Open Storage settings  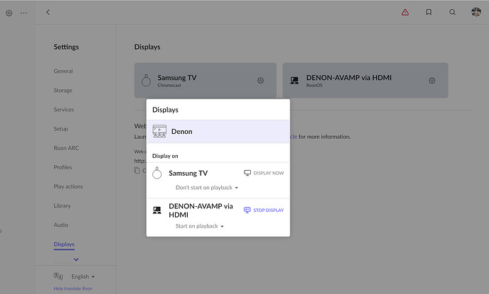tap(63, 91)
